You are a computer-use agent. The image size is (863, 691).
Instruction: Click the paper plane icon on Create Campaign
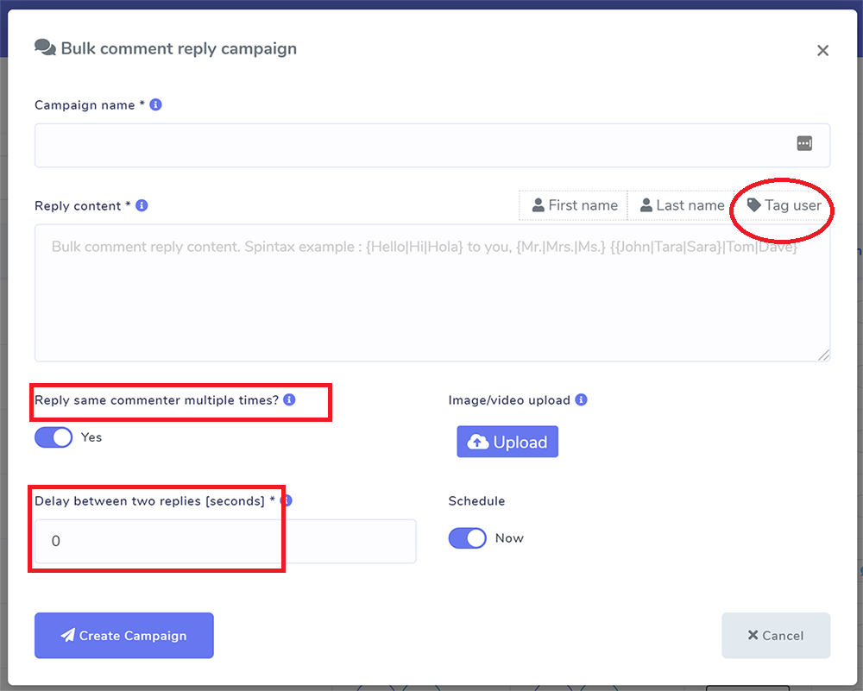67,636
